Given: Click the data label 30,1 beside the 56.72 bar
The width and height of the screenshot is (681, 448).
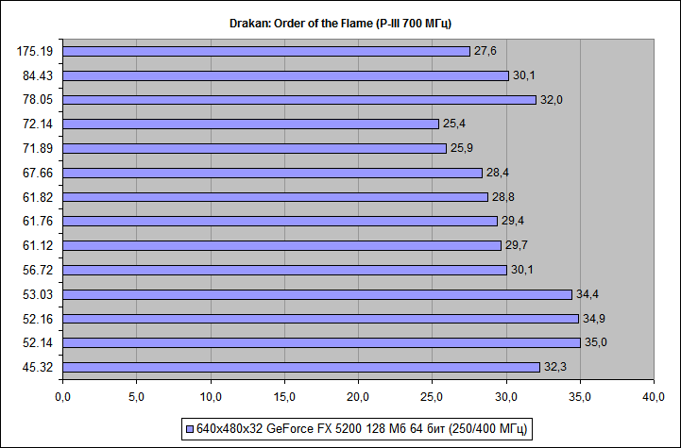Looking at the screenshot, I should point(522,270).
